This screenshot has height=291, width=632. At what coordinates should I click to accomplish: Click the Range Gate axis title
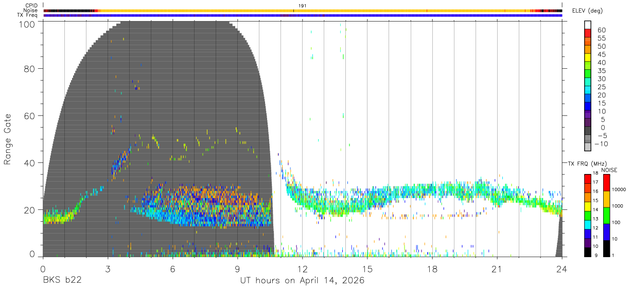coord(8,139)
